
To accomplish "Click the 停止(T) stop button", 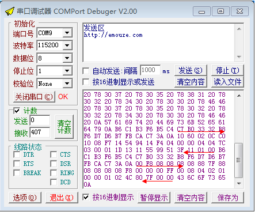I will (227, 70).
